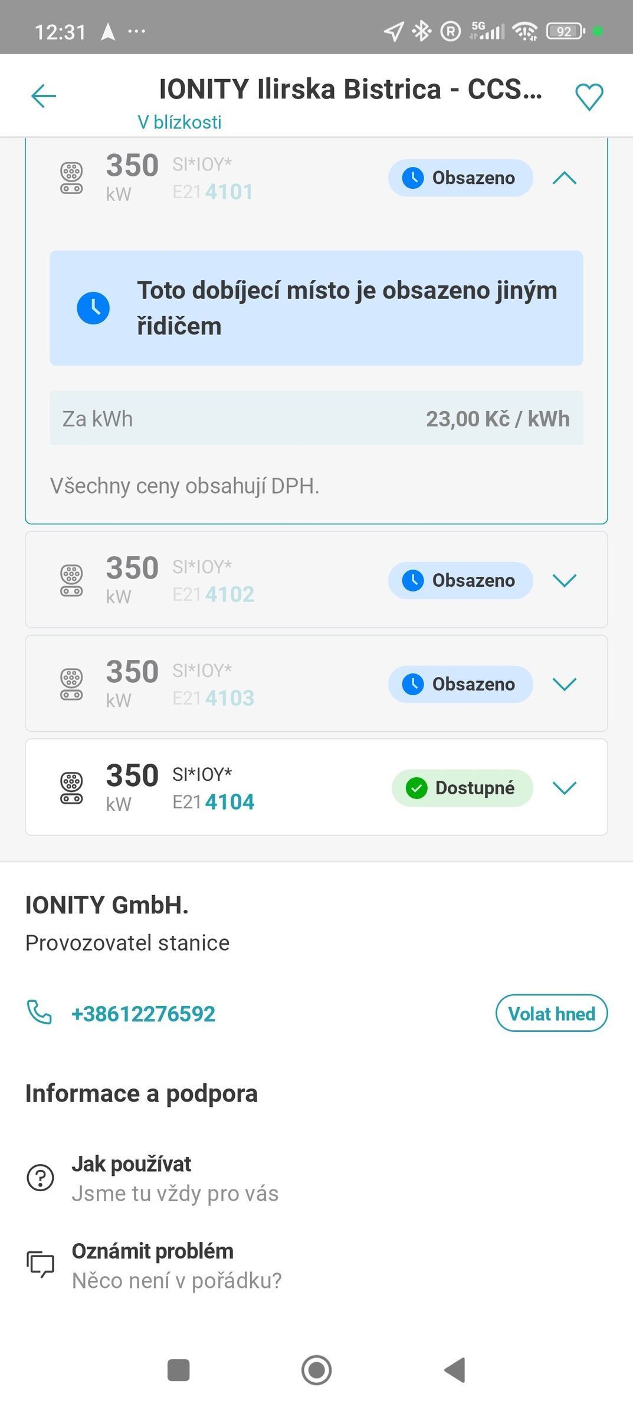This screenshot has height=1407, width=633.
Task: Tap Android home navigation button
Action: point(316,1370)
